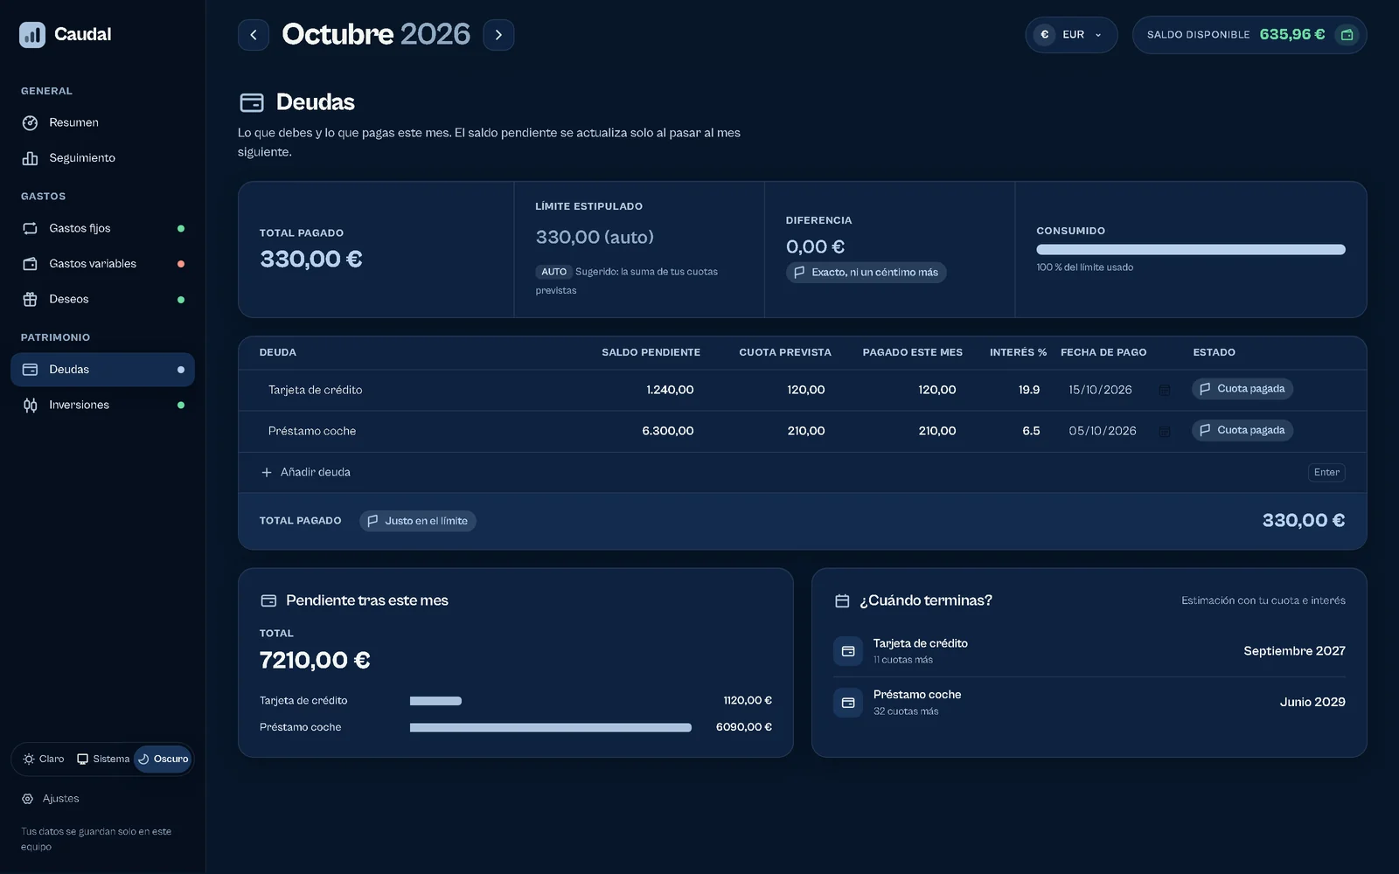
Task: Advance to next month with right chevron
Action: coord(498,35)
